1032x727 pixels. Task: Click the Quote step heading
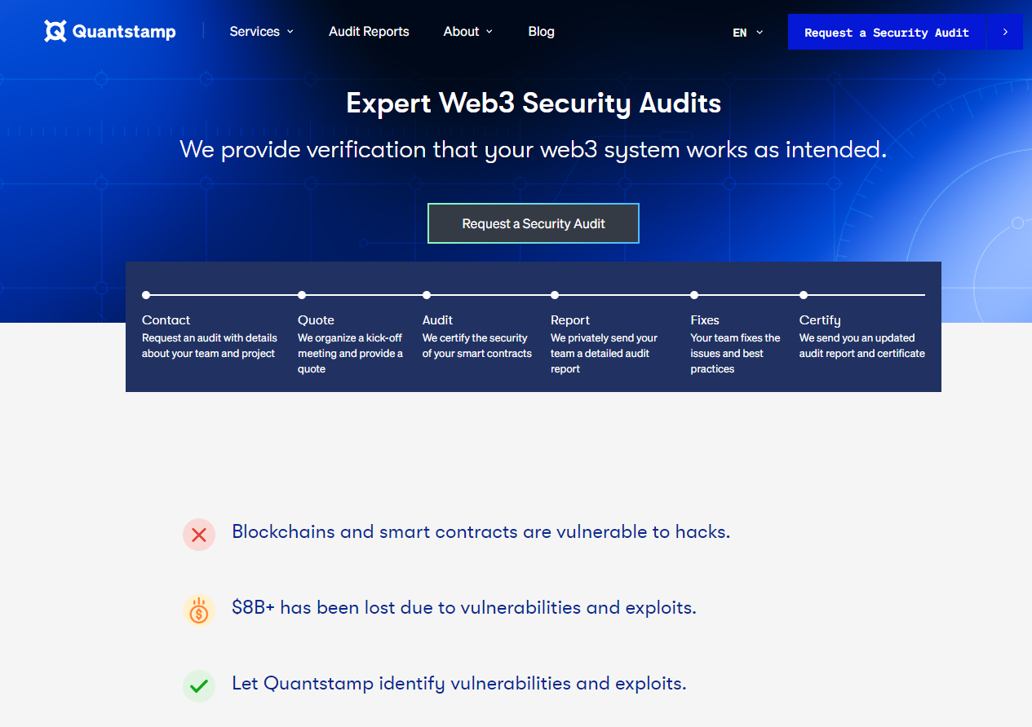click(x=316, y=320)
